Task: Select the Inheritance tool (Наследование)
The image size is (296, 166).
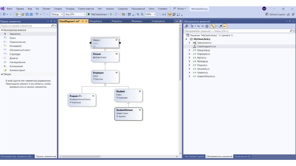Action: tap(17, 62)
